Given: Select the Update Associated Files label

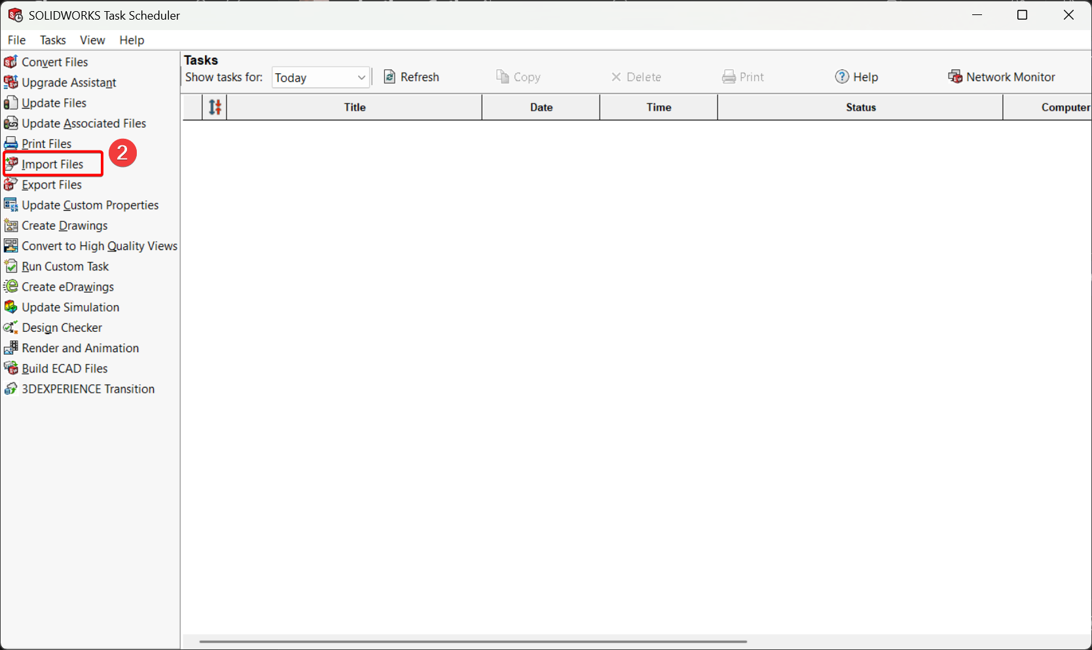Looking at the screenshot, I should pyautogui.click(x=84, y=123).
